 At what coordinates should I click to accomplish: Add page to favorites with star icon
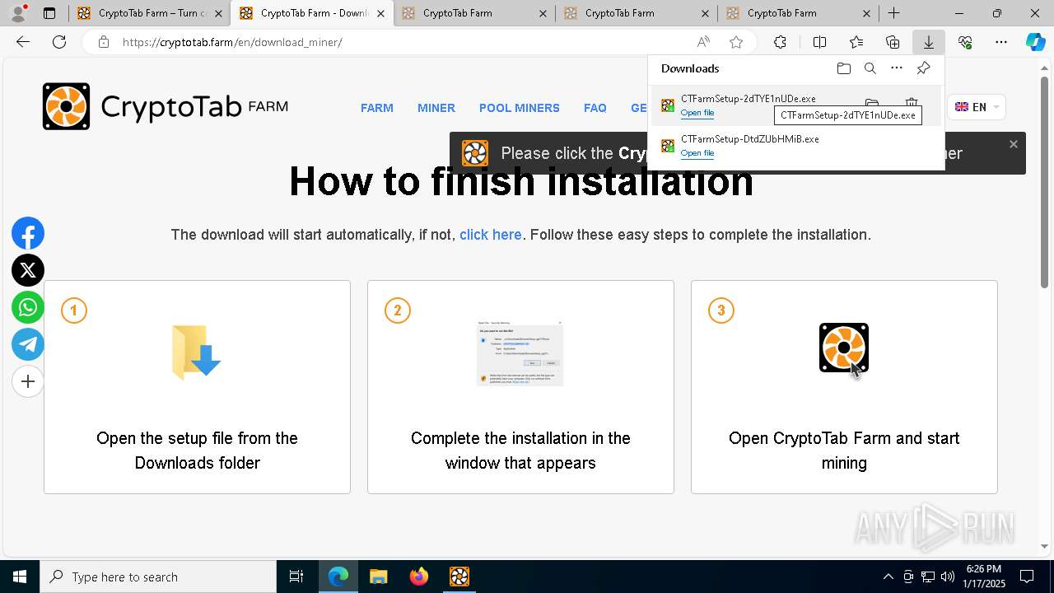(736, 42)
